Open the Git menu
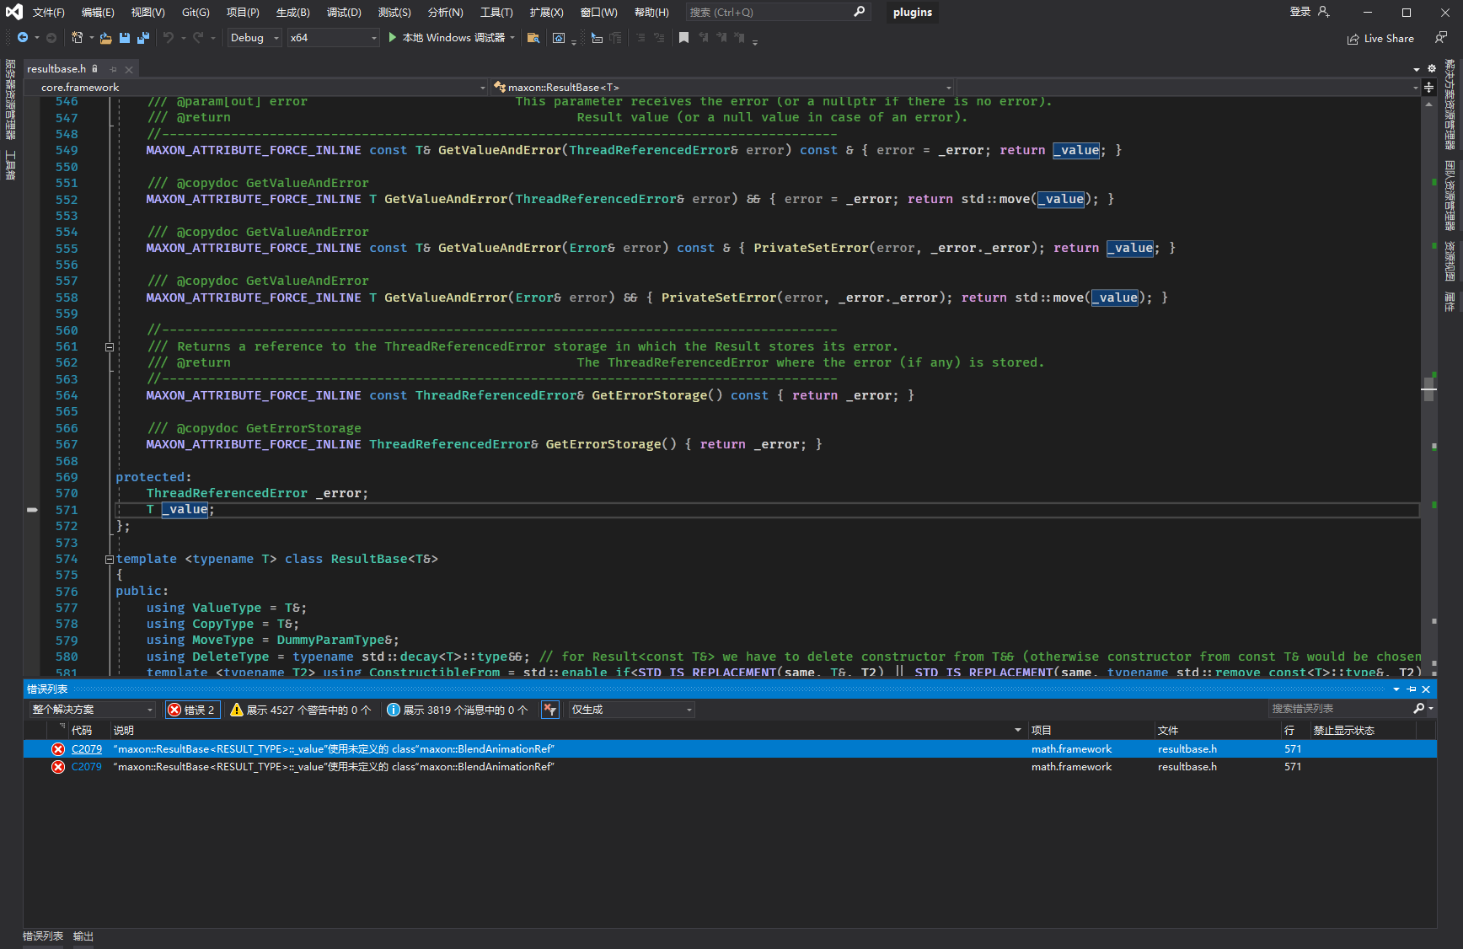Screen dimensions: 1463x949 point(196,12)
